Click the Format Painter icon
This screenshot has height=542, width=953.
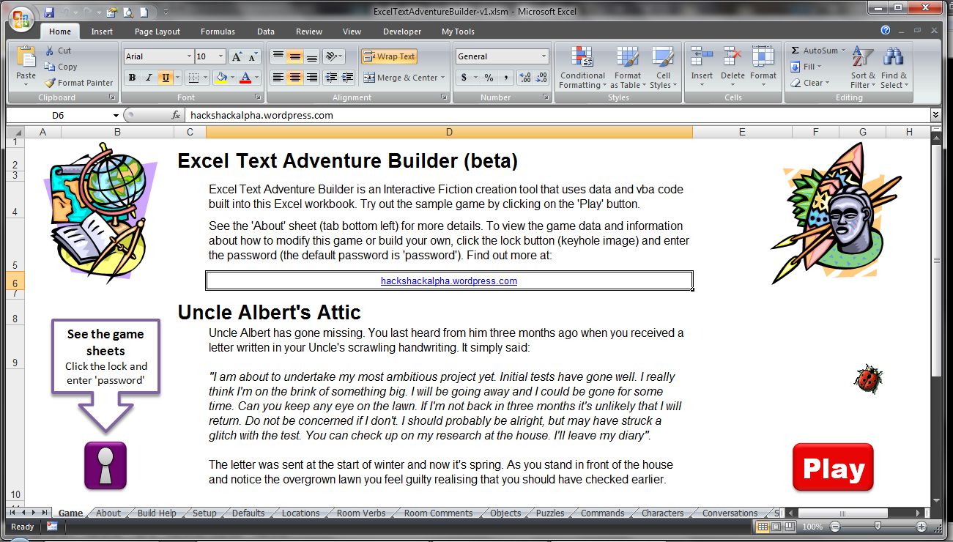50,83
